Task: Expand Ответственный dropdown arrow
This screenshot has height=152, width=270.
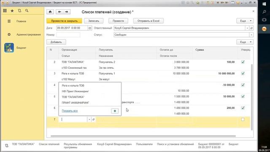Action: 247,28
